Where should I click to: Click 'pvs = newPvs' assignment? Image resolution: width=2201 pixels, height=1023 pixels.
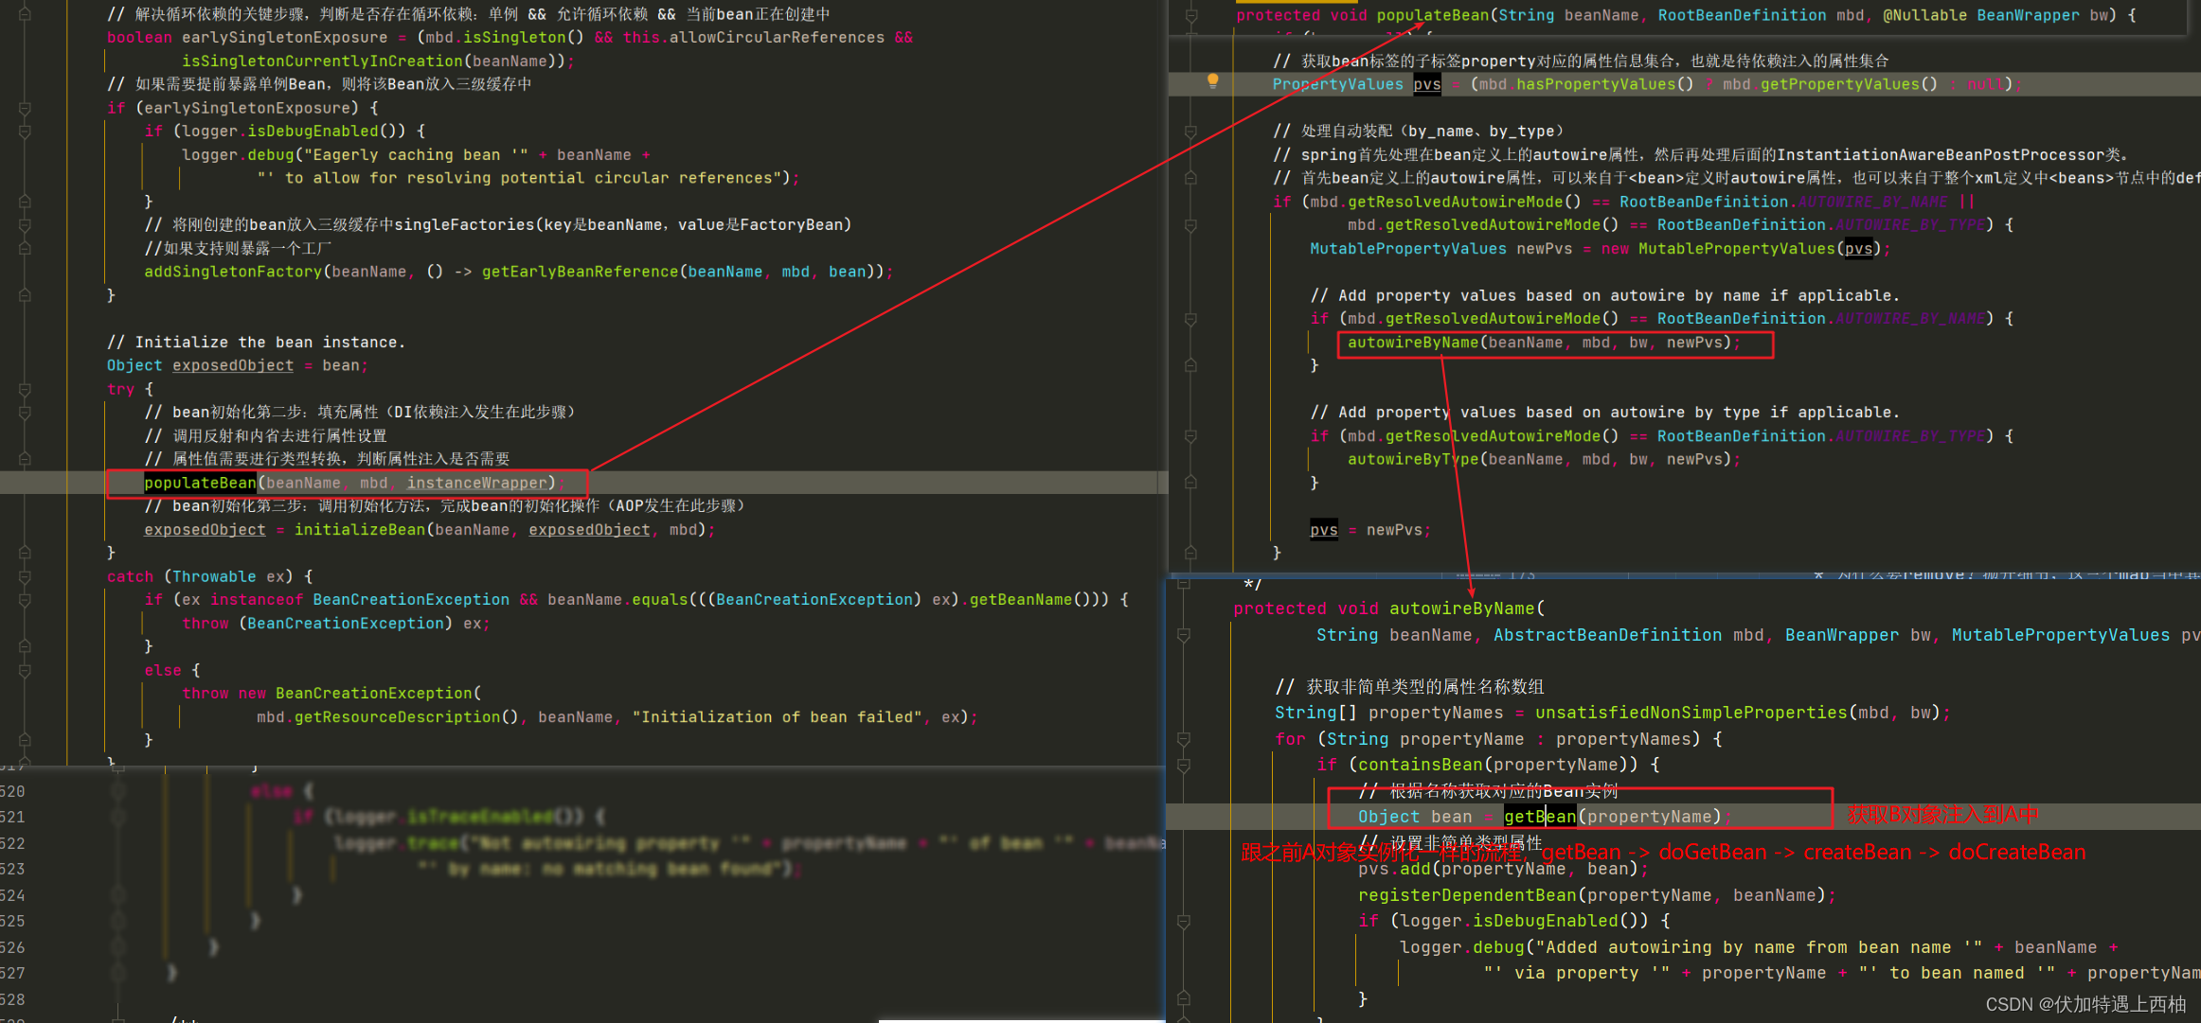coord(1370,530)
